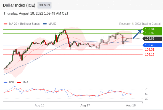This screenshot has height=110, width=163.
Task: Click the 106.16 red support label
Action: [x=149, y=54]
